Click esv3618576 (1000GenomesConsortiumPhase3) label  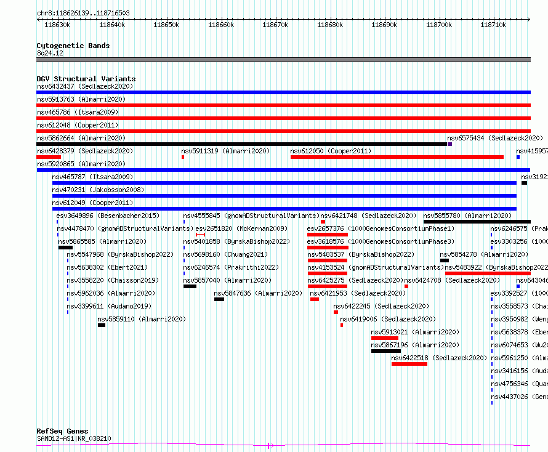click(x=381, y=241)
